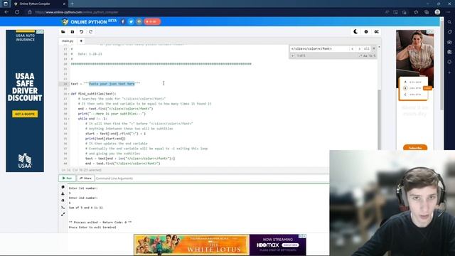Open the Twitter share icon in header
The width and height of the screenshot is (455, 256).
(131, 21)
